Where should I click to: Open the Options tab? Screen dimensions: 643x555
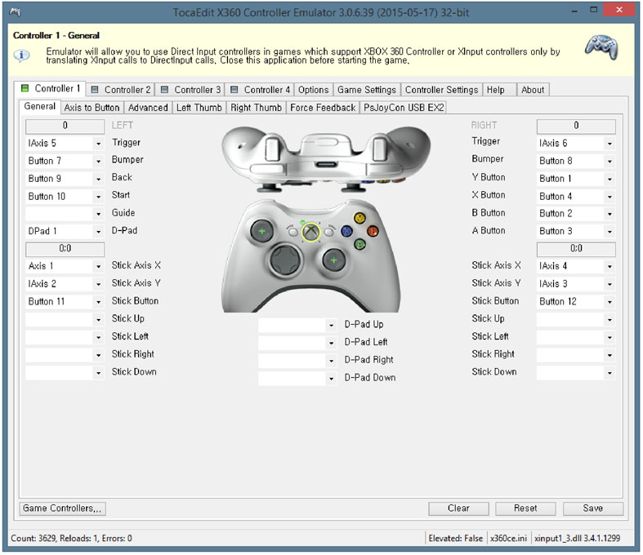(x=314, y=90)
